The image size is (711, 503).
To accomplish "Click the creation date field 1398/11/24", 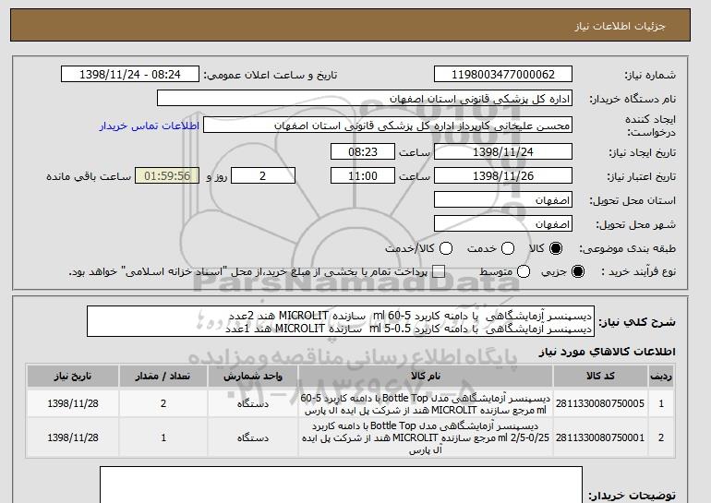I will click(503, 151).
